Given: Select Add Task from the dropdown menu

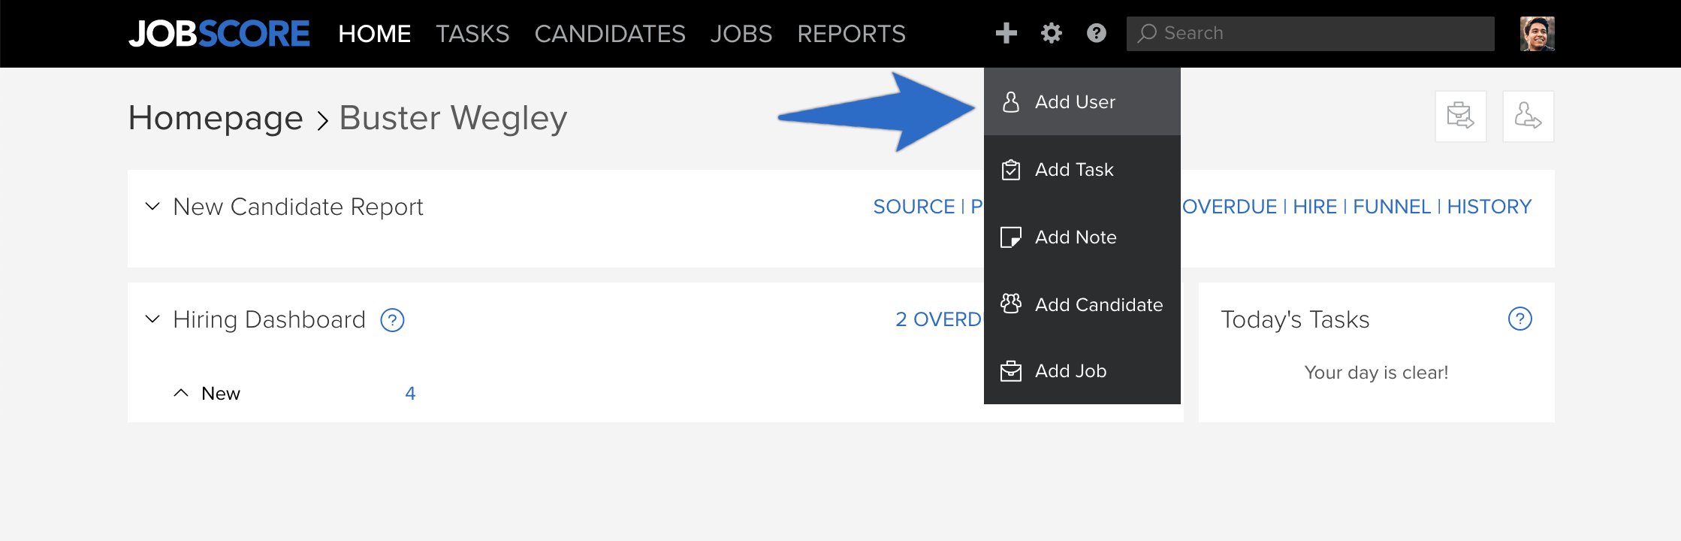Looking at the screenshot, I should [1082, 169].
